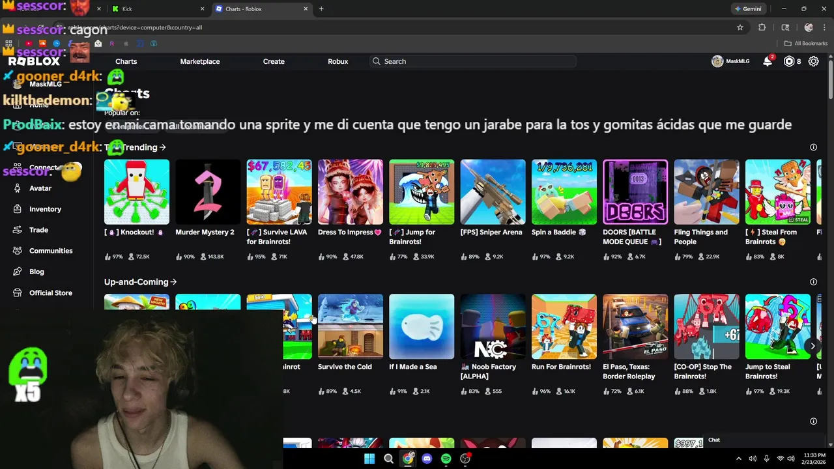Screen dimensions: 834x469
Task: Open Discord from the taskbar
Action: 427,459
